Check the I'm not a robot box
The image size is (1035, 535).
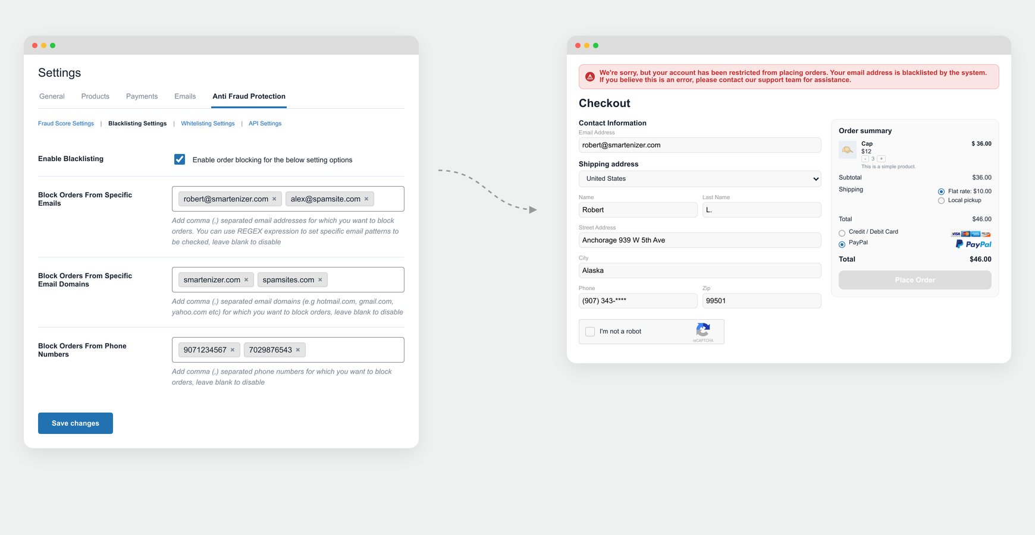tap(590, 332)
